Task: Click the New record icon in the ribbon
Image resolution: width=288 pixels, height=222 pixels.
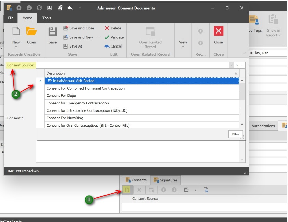Action: tap(16, 32)
